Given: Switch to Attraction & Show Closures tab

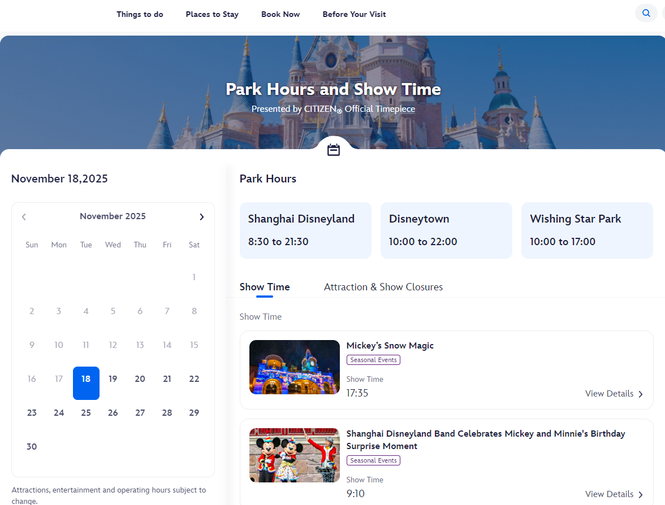Looking at the screenshot, I should click(x=383, y=287).
